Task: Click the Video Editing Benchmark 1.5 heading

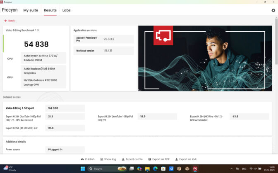Action: point(22,30)
